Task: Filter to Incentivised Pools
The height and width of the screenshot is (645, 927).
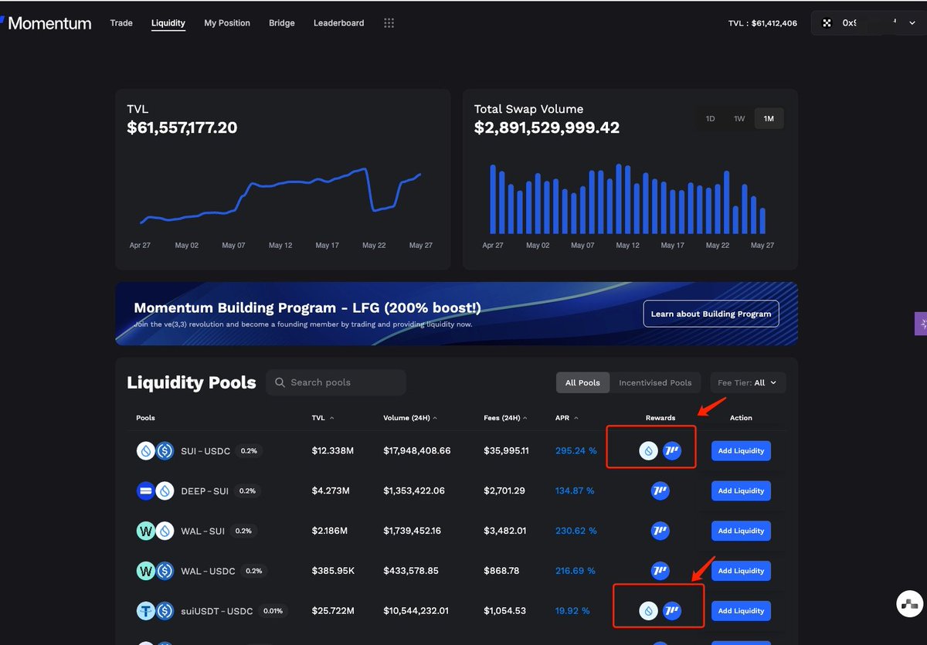Action: point(655,382)
